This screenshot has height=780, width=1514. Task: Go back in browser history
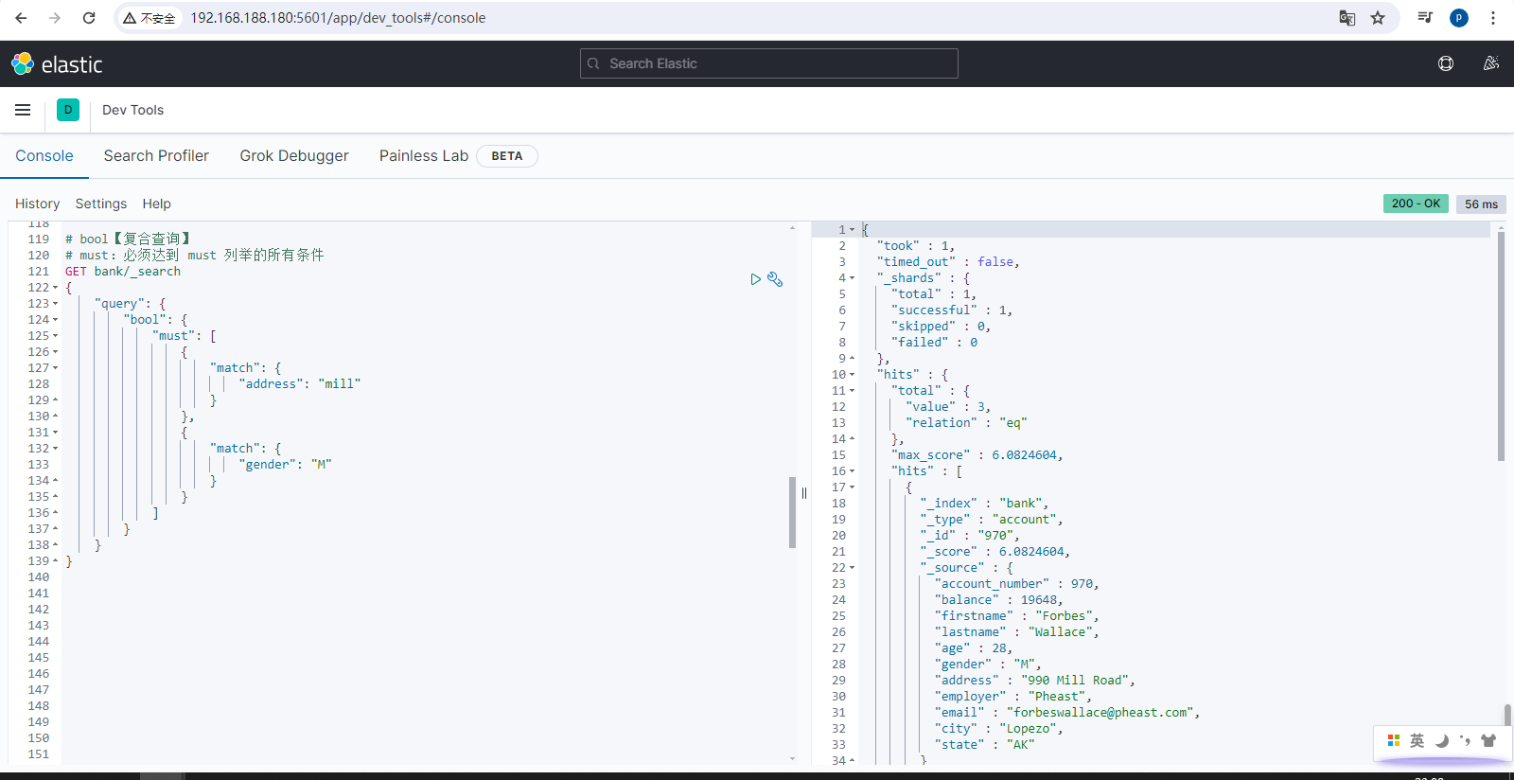tap(21, 18)
